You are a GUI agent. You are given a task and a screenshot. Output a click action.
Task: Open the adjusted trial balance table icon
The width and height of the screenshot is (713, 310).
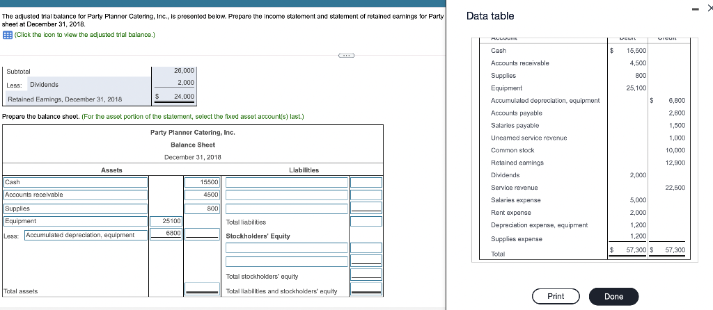tap(7, 35)
